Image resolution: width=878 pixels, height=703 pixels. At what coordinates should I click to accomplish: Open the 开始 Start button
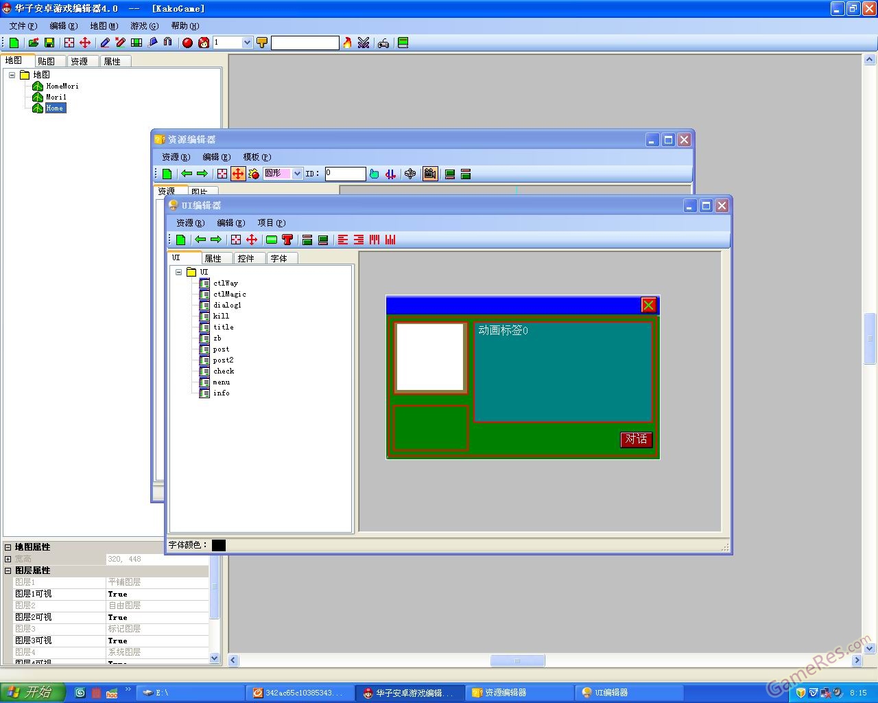(x=32, y=692)
